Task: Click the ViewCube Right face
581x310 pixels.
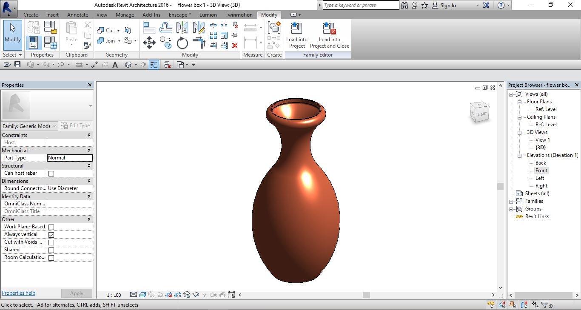Action: (x=481, y=113)
